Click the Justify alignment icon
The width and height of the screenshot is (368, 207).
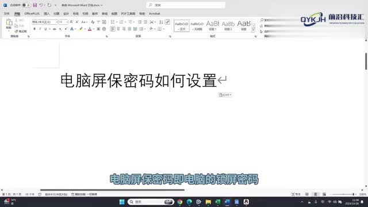(129, 29)
